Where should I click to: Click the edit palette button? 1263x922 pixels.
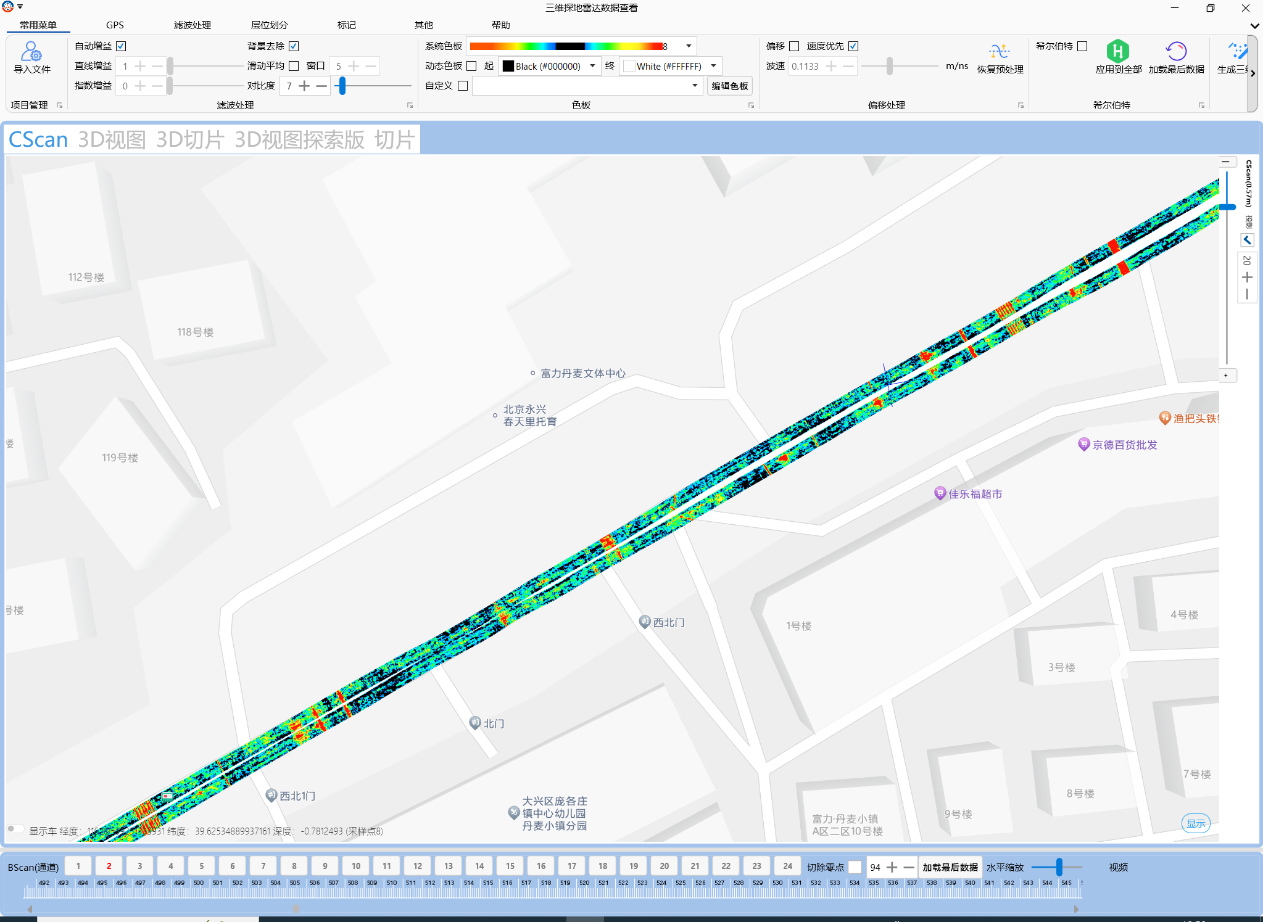click(x=729, y=86)
